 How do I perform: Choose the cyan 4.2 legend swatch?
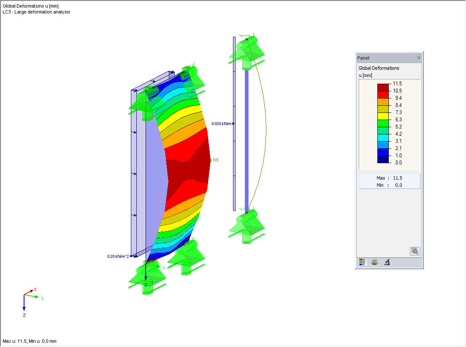click(x=383, y=138)
